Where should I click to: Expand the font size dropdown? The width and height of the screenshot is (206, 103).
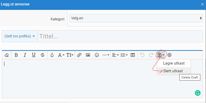(70, 55)
